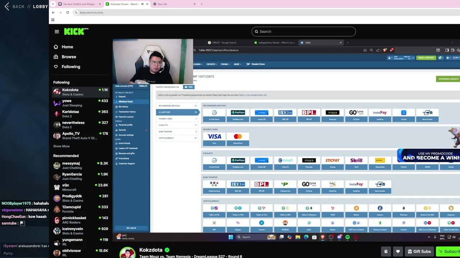This screenshot has width=460, height=258.
Task: Click Log out in streamed sidebar
Action: coord(132,228)
